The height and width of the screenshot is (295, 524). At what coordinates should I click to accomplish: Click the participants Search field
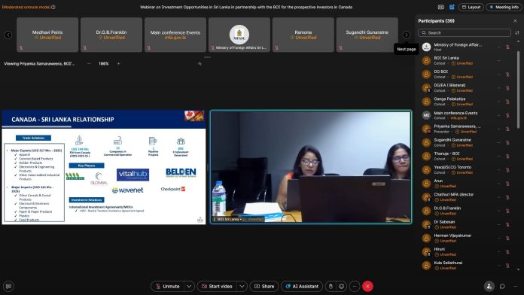tap(465, 33)
